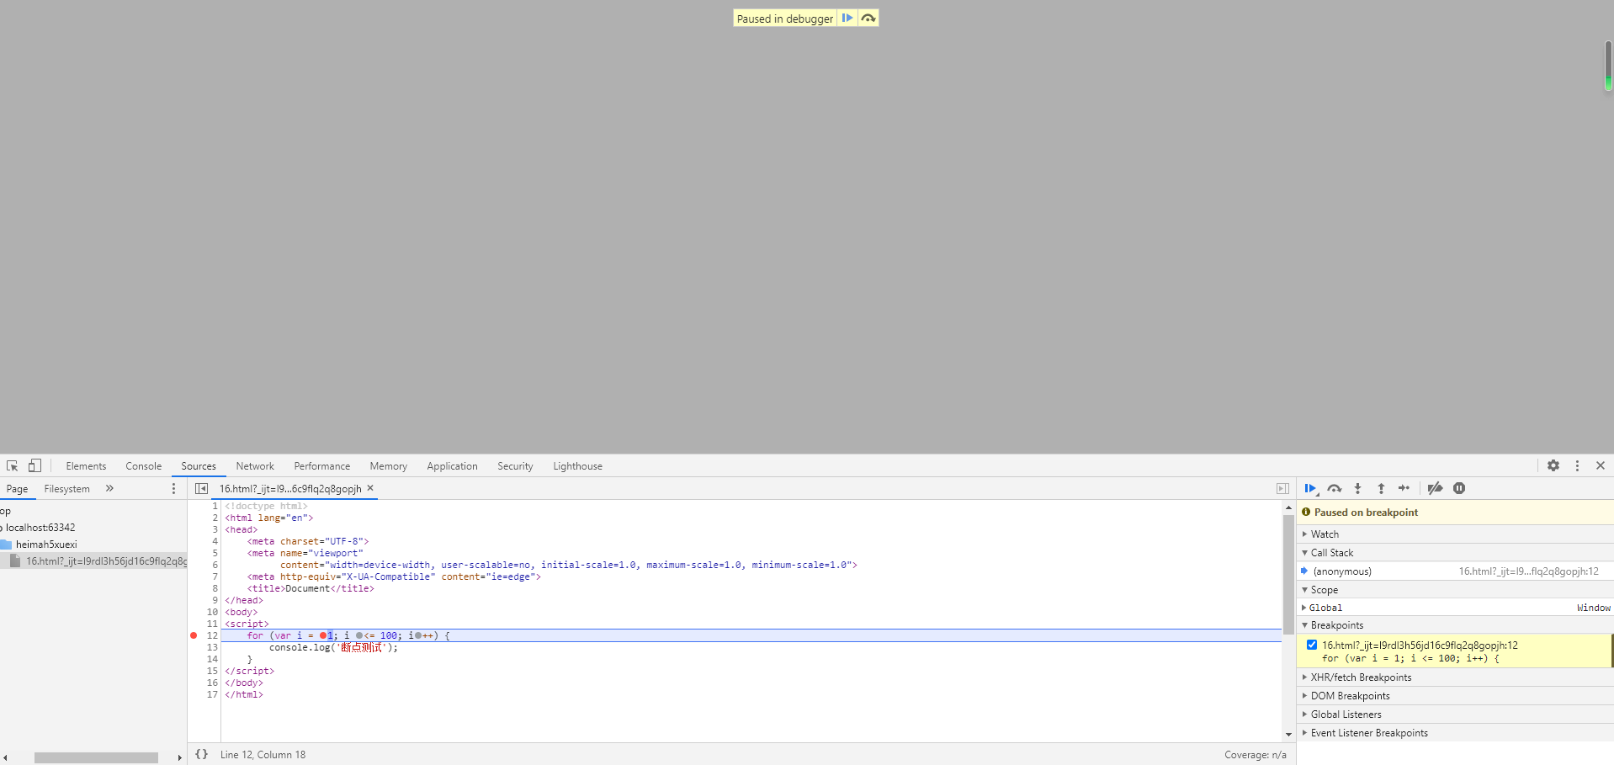Screen dimensions: 1614x765
Task: Pretty print the source with braces icon
Action: point(202,754)
